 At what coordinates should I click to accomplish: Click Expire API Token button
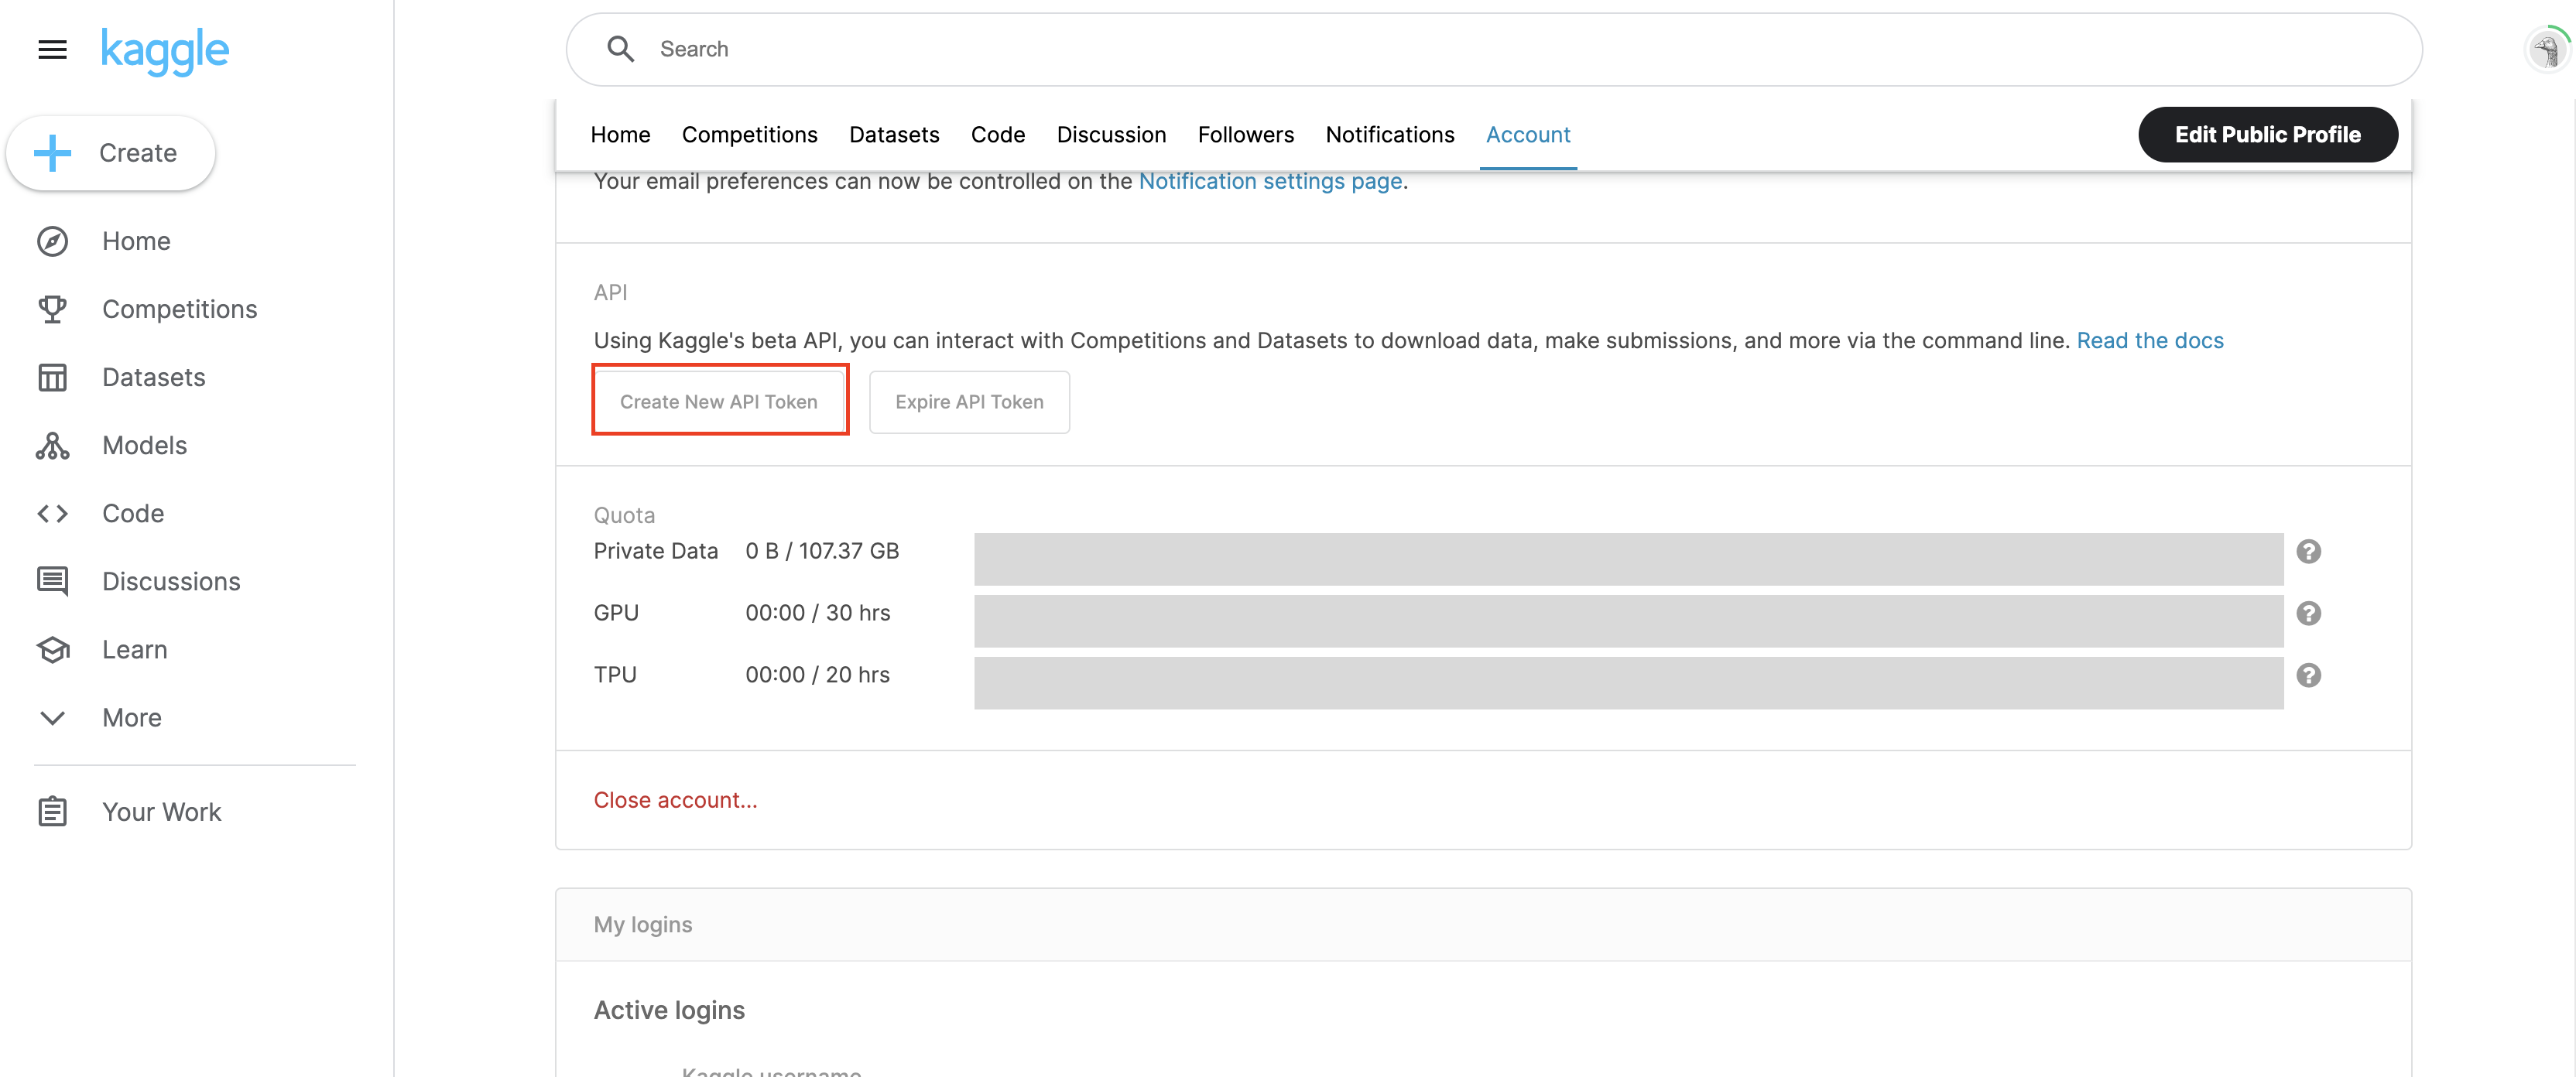tap(968, 401)
